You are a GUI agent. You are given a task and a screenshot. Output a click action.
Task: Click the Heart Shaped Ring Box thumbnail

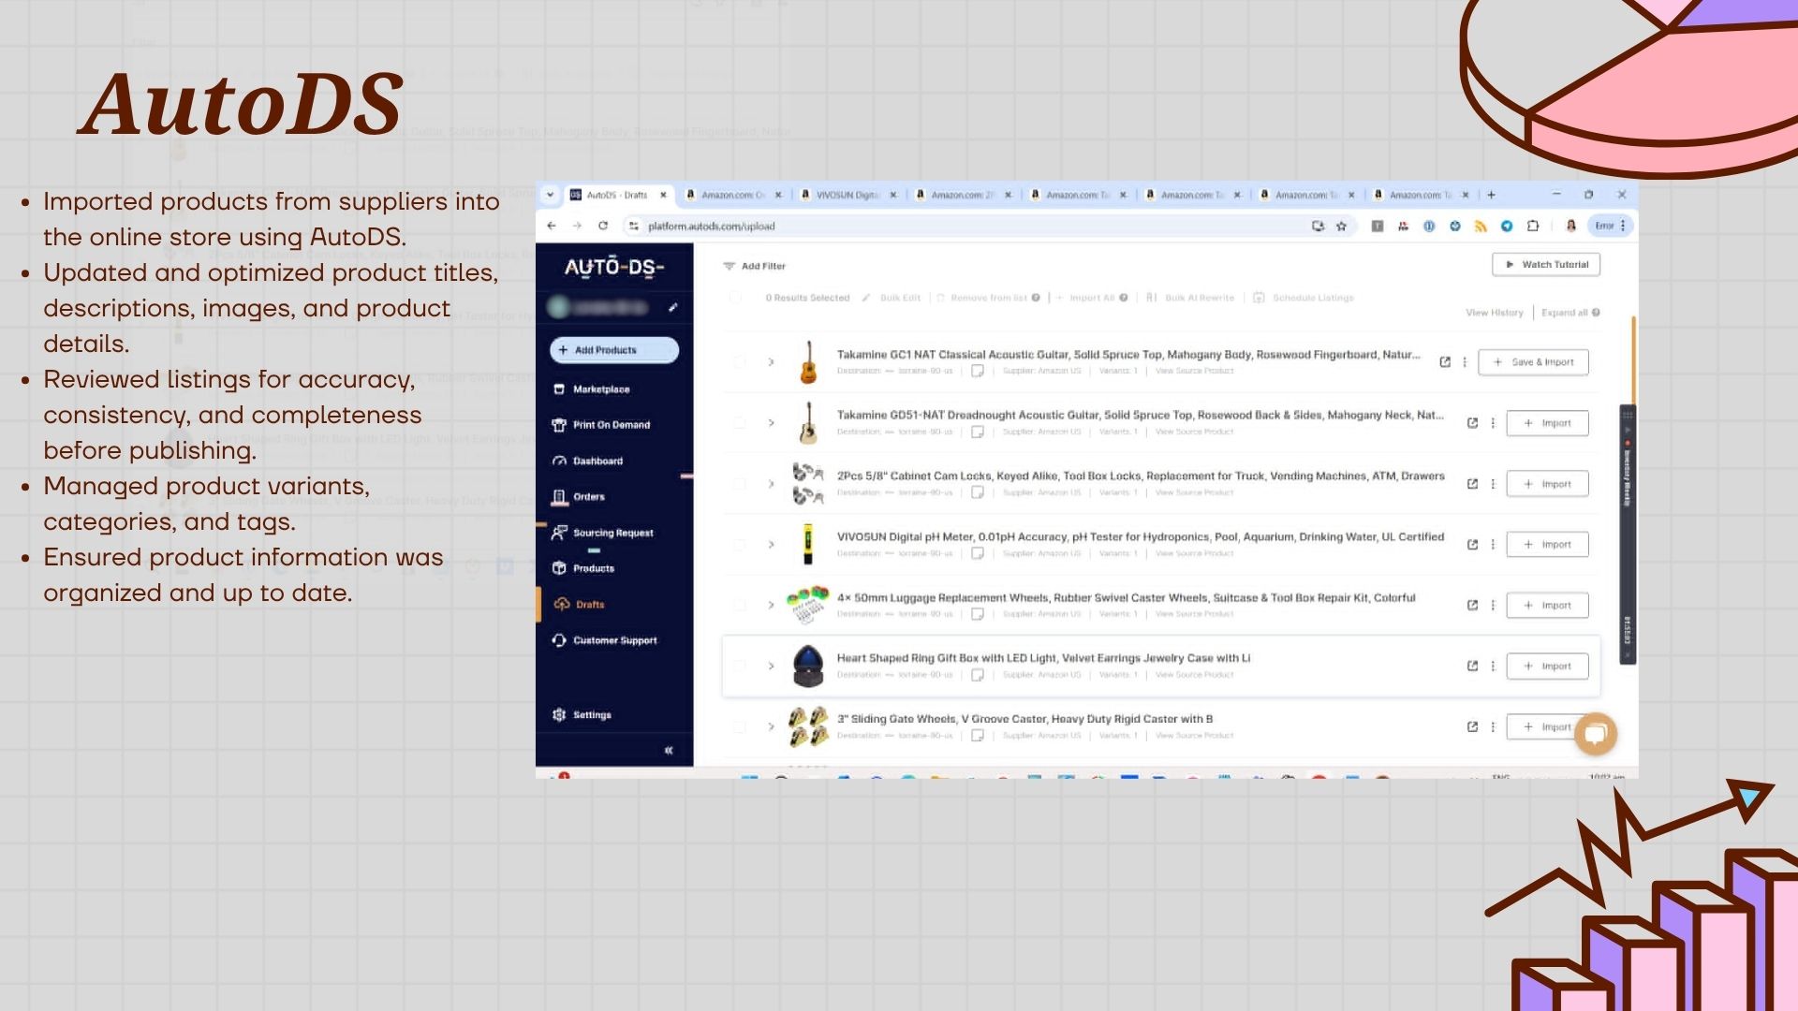click(x=808, y=667)
